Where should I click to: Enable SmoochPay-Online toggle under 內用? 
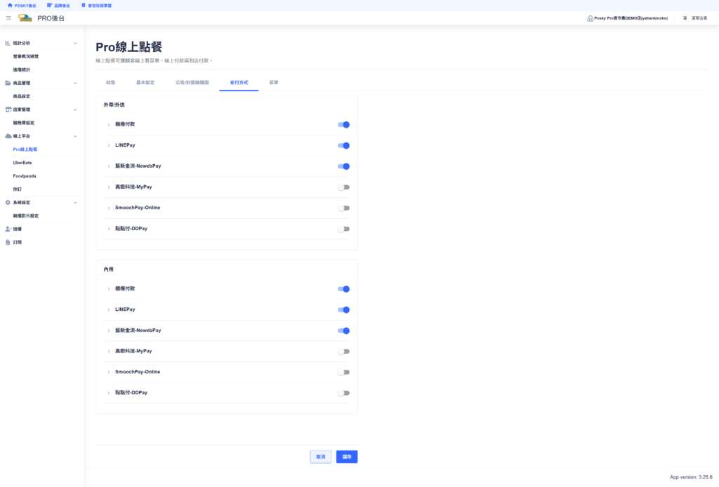pyautogui.click(x=343, y=373)
